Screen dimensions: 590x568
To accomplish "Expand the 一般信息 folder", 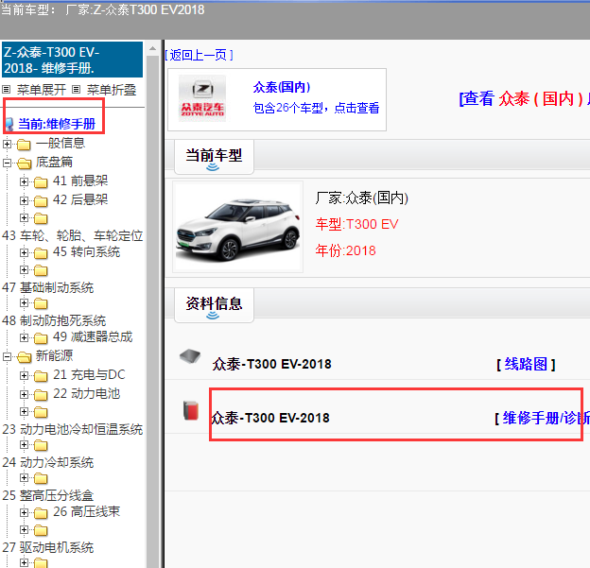I will tap(7, 144).
